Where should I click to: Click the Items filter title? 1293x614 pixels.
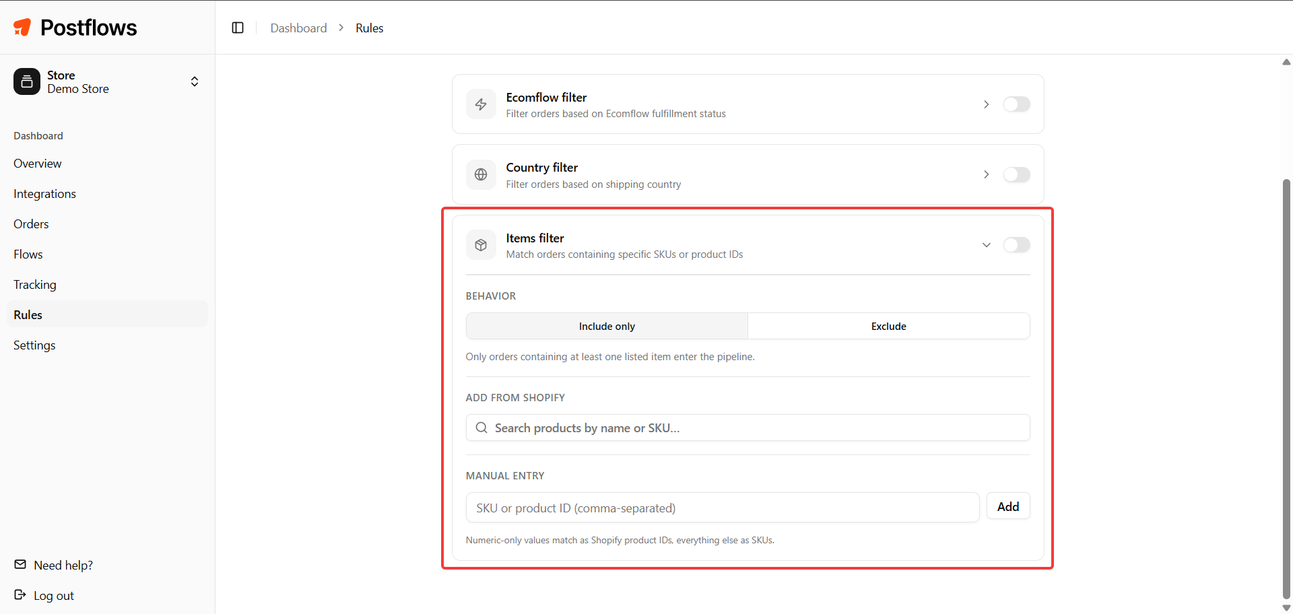pos(535,238)
